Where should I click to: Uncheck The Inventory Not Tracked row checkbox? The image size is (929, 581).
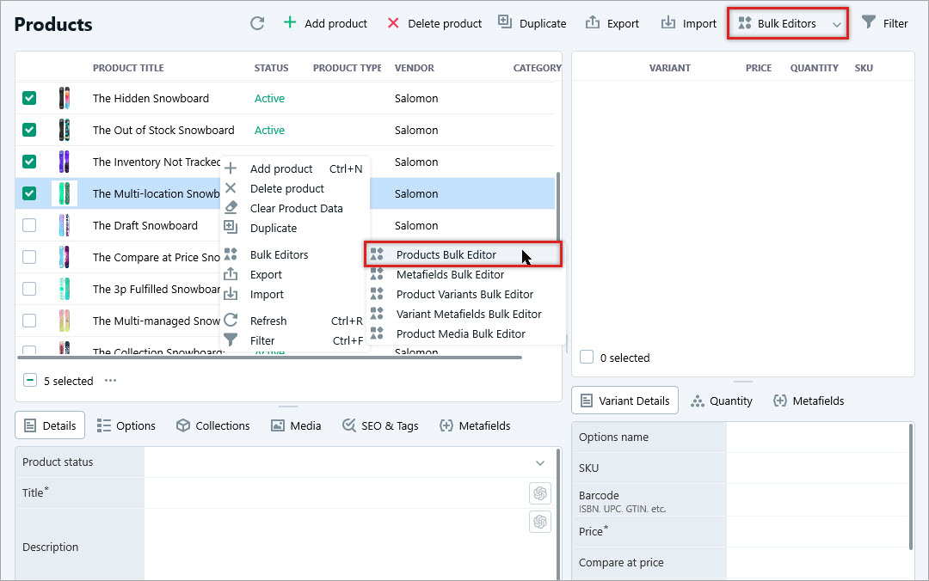click(x=29, y=162)
